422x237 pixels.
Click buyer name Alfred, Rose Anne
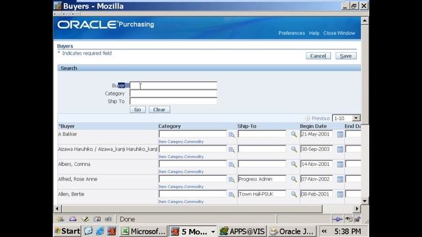[78, 179]
